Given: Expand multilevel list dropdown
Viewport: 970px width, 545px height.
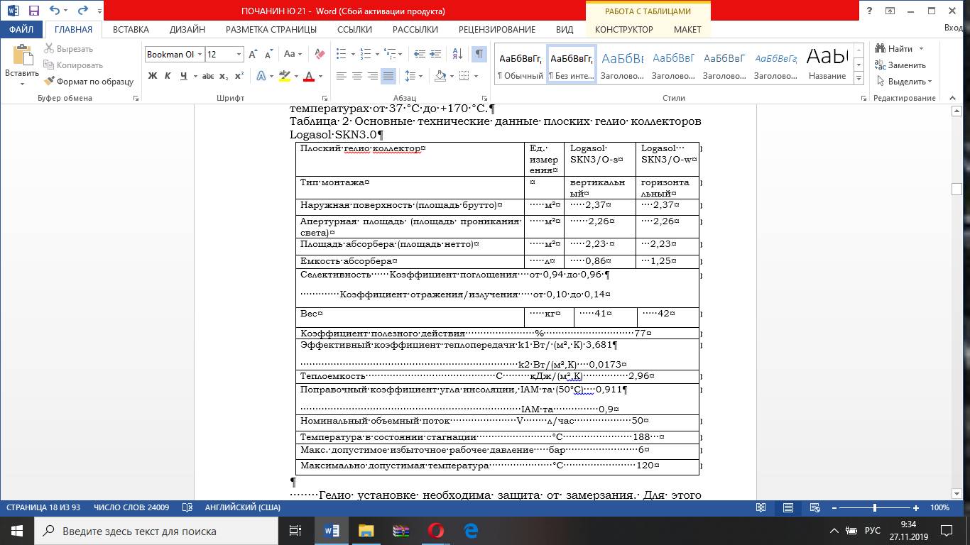Looking at the screenshot, I should coord(400,54).
